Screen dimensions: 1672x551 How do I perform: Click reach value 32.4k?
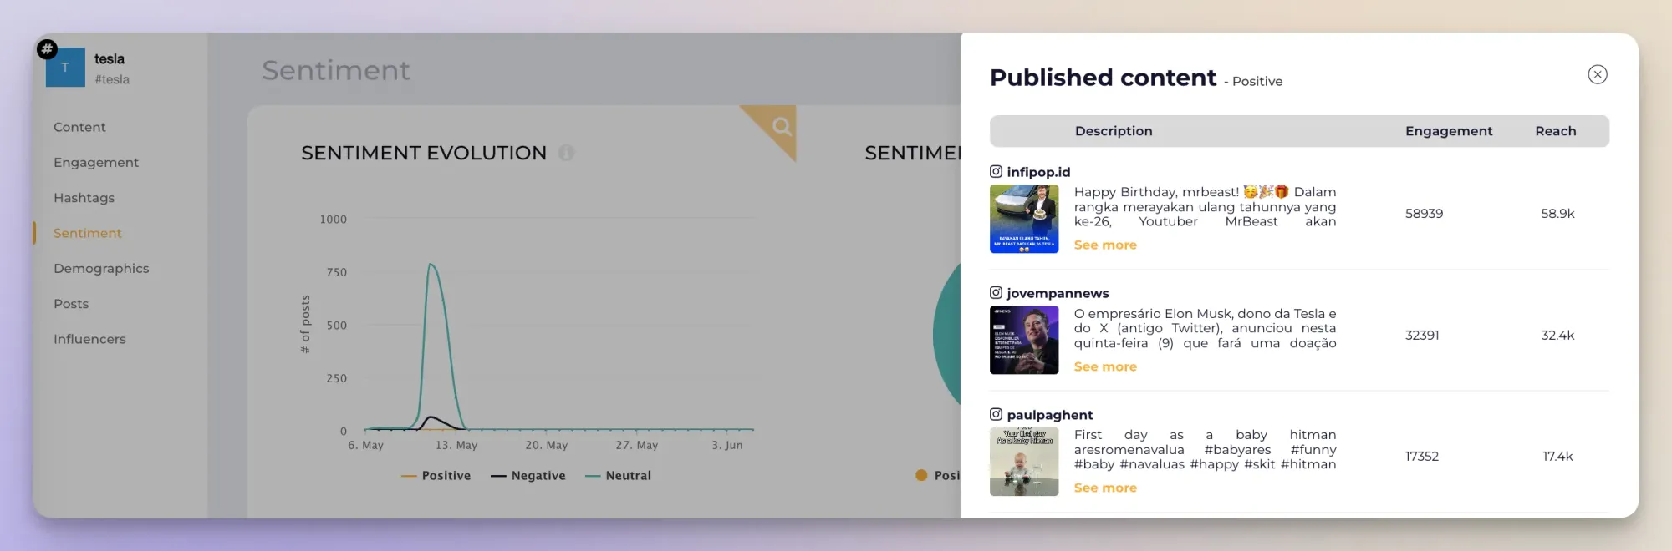coord(1557,336)
